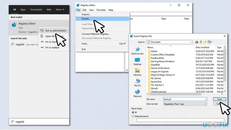Expand the Save in Documents dropdown
The width and height of the screenshot is (231, 130).
click(191, 42)
